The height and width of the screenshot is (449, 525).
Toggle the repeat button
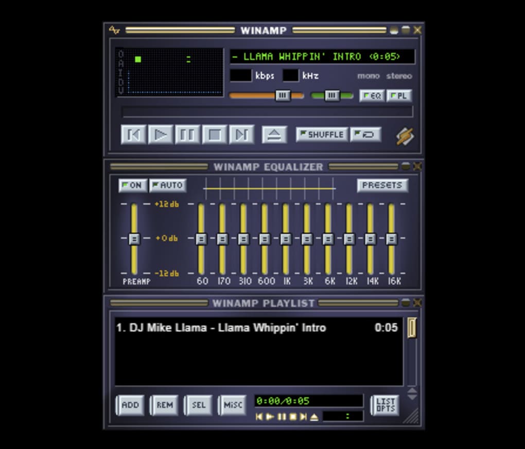point(365,134)
